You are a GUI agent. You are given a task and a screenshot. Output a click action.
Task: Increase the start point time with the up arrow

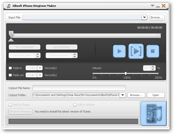click(x=38, y=54)
